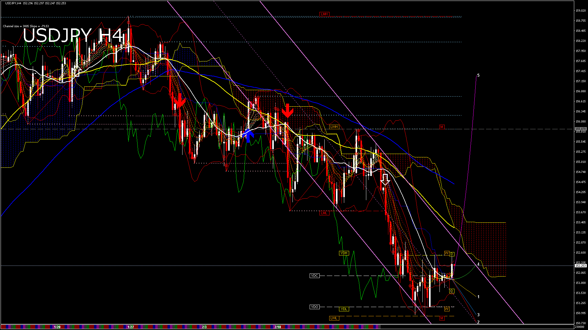Select the 2/3 date on time axis
Image resolution: width=588 pixels, height=330 pixels.
(x=204, y=327)
